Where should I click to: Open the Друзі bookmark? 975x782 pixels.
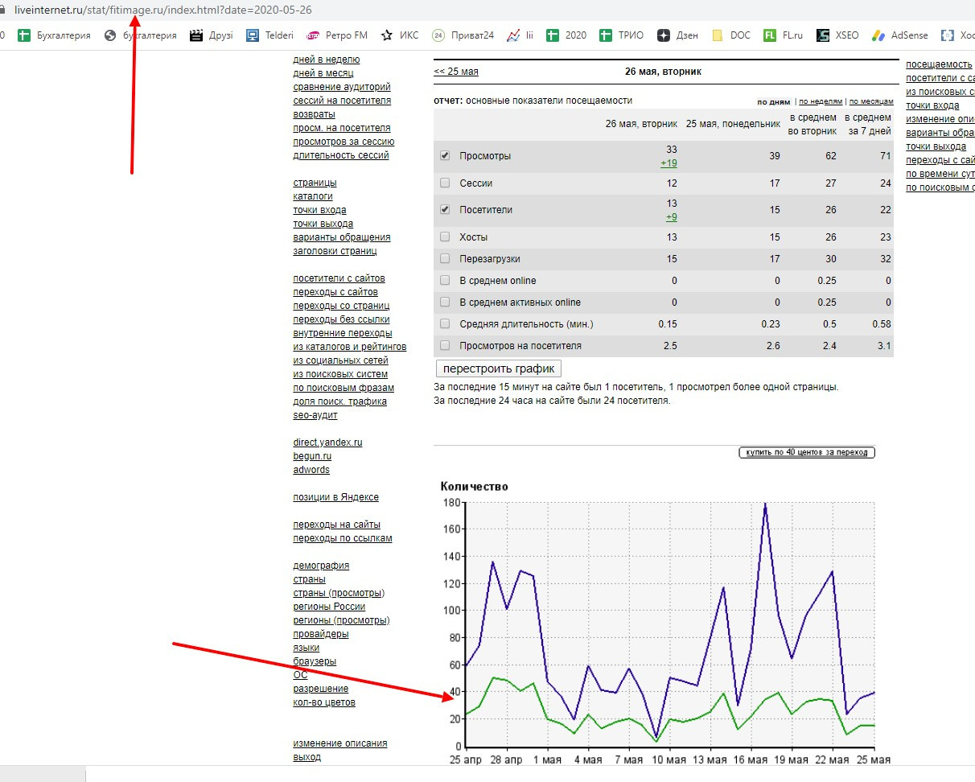coord(211,35)
